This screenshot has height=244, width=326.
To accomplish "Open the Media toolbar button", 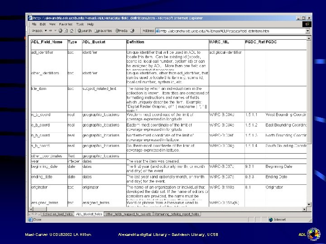I will pos(121,31).
